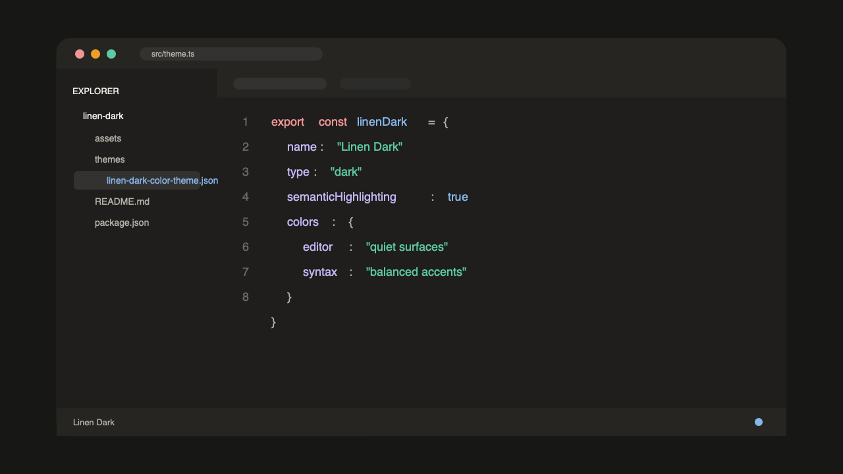Click the "Linen Dark" string value
Viewport: 843px width, 474px height.
pos(369,147)
